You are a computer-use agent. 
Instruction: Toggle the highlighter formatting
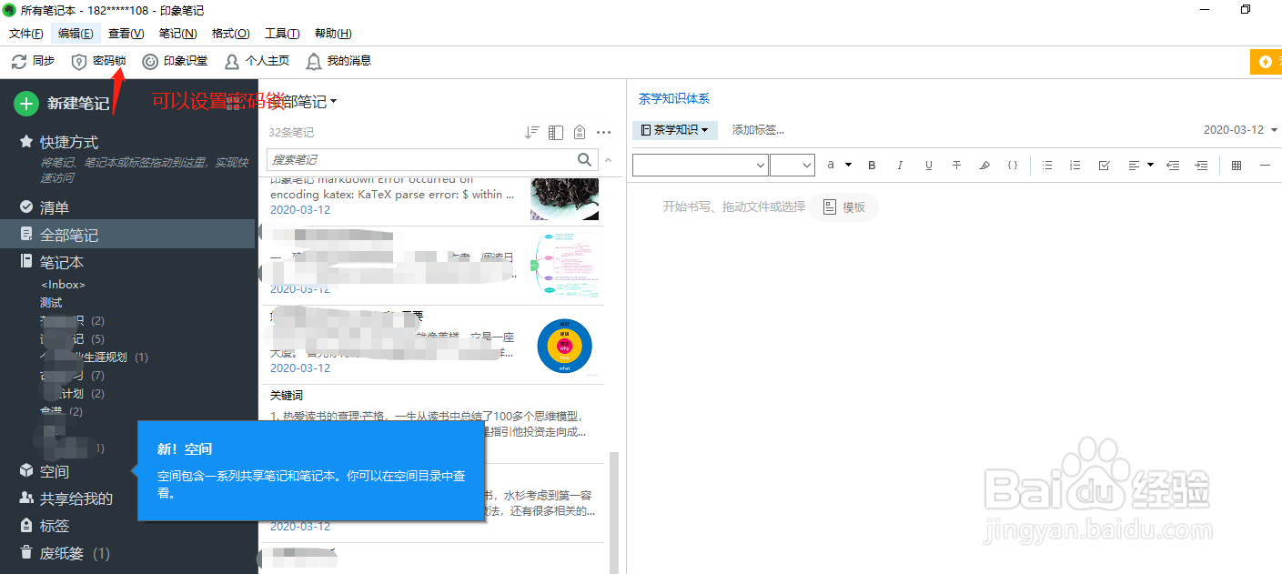[x=984, y=165]
